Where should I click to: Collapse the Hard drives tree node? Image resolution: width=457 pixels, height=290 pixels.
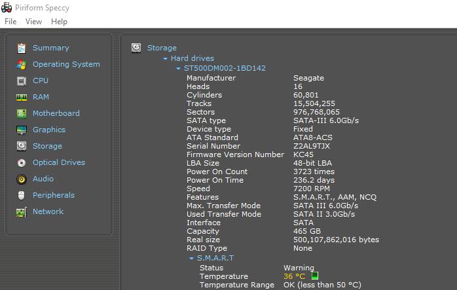(165, 59)
